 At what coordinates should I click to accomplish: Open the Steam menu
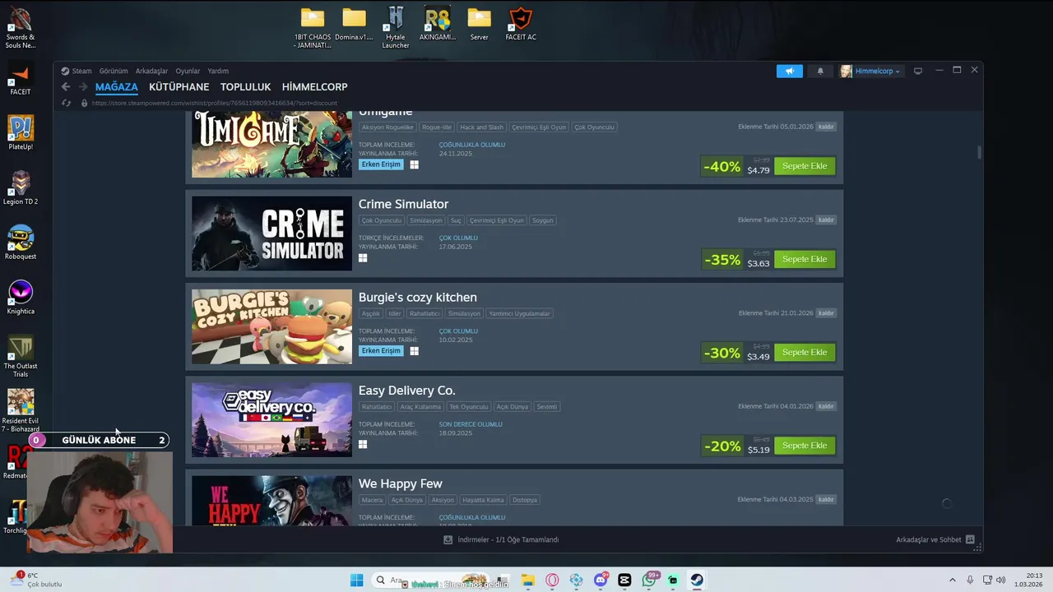77,71
